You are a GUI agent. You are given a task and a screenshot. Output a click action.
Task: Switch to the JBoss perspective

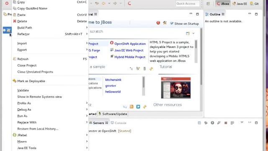(223, 4)
